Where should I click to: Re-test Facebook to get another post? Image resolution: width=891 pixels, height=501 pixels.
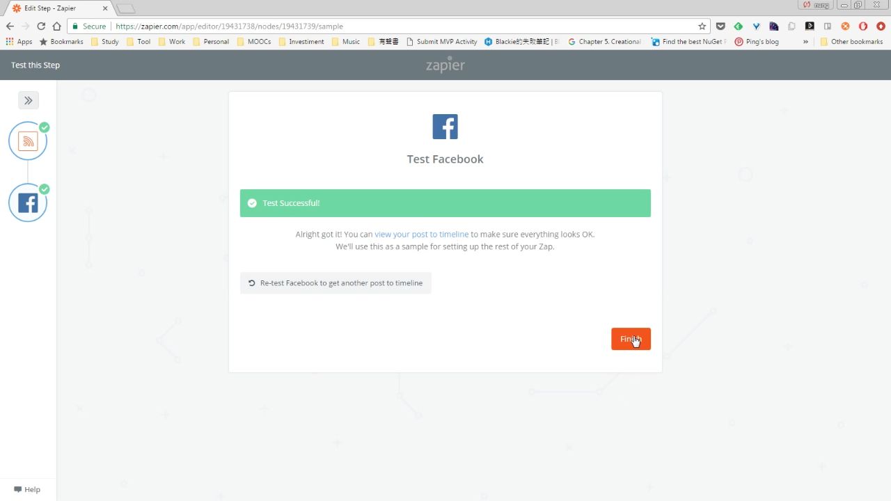click(336, 283)
